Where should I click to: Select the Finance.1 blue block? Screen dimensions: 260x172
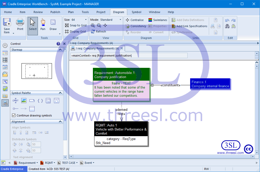pyautogui.click(x=210, y=84)
